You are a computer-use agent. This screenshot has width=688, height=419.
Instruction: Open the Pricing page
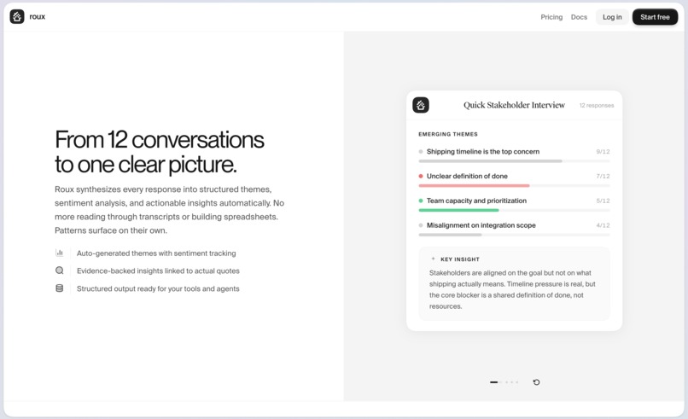(551, 17)
